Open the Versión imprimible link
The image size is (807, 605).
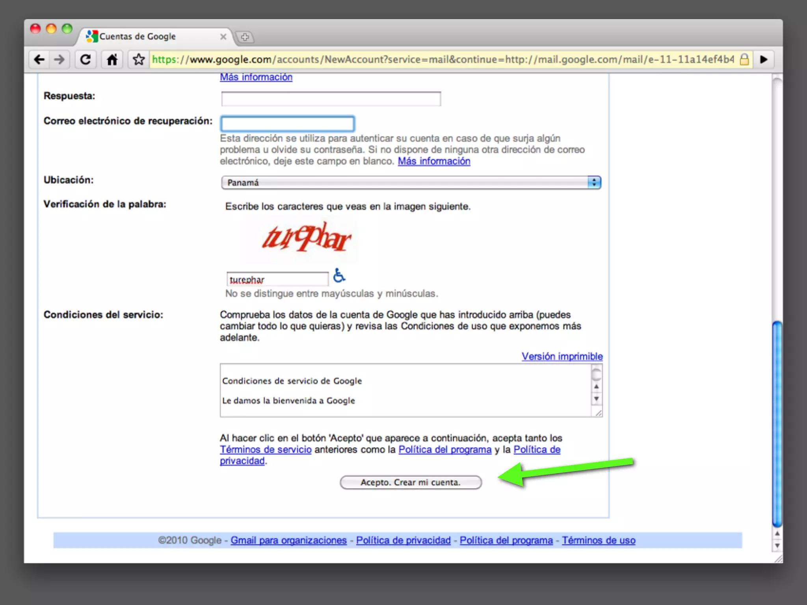pos(562,356)
